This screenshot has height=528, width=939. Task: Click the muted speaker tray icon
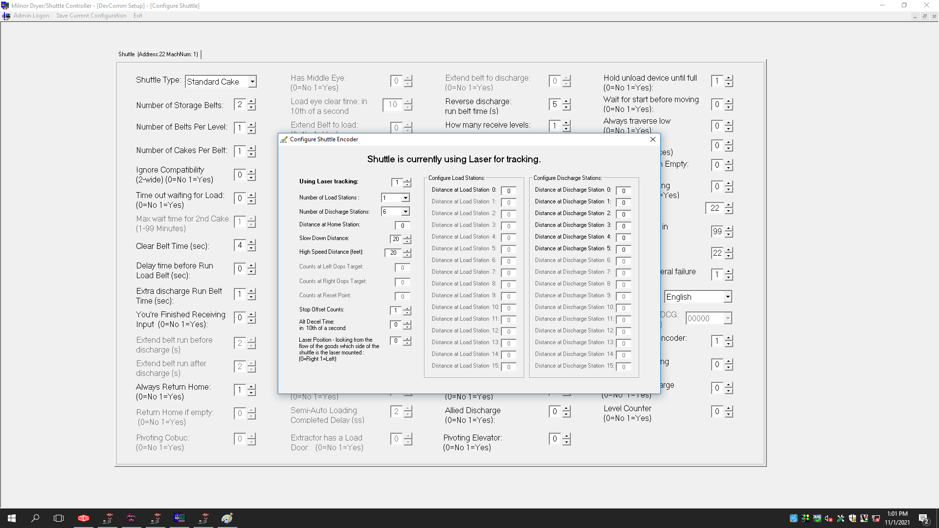pyautogui.click(x=828, y=518)
